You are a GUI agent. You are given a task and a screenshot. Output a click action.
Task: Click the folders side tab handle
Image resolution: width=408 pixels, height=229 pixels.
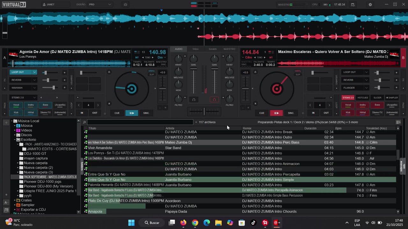[82, 166]
